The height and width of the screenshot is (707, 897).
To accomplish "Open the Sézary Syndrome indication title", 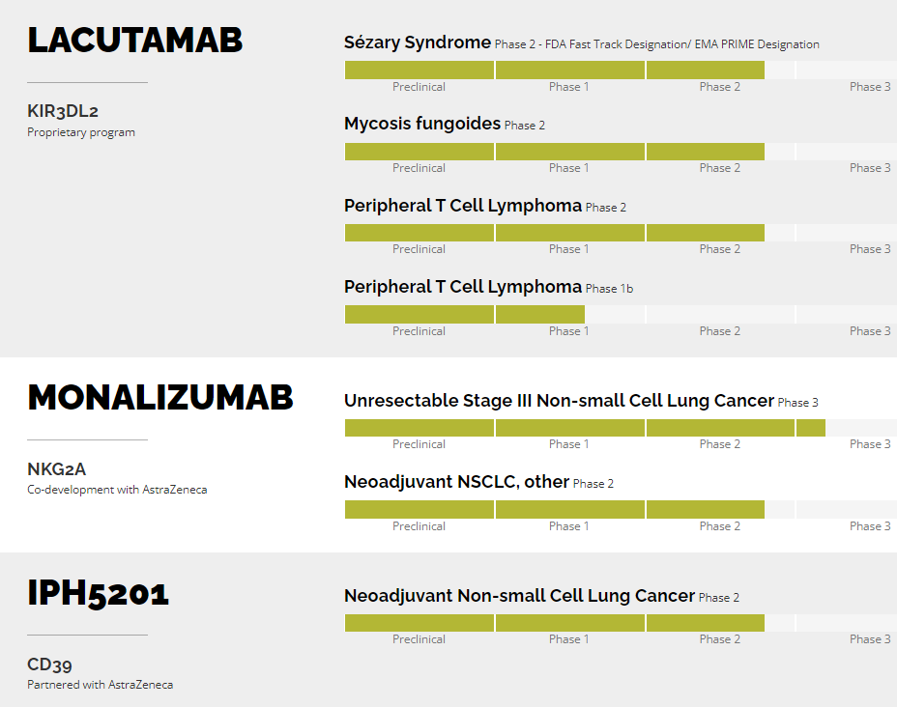I will pyautogui.click(x=418, y=42).
